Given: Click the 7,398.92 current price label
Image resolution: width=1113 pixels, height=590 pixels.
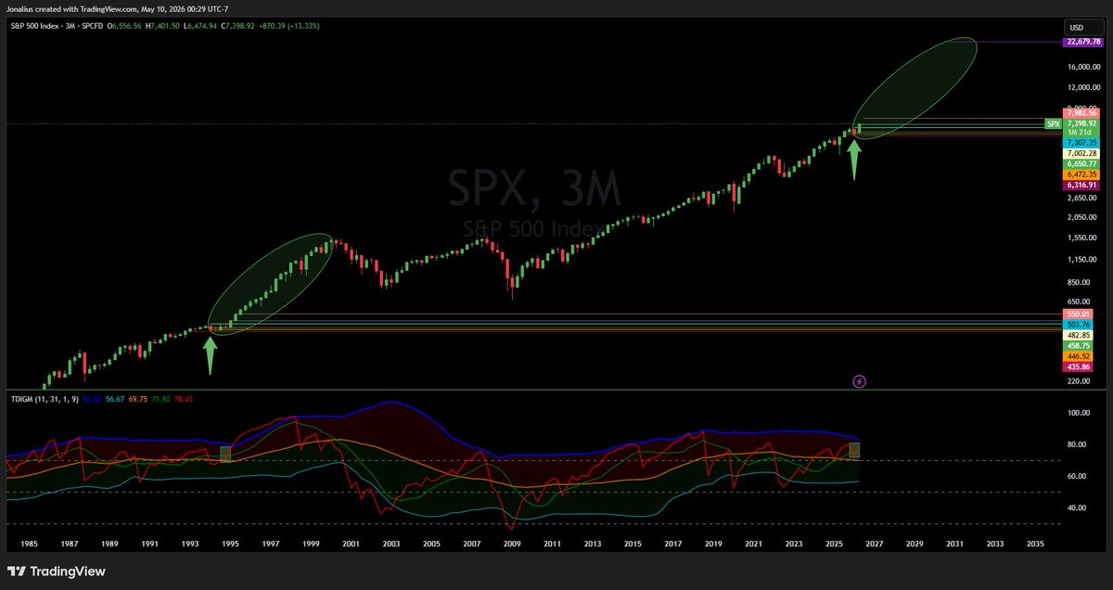Looking at the screenshot, I should (1083, 123).
